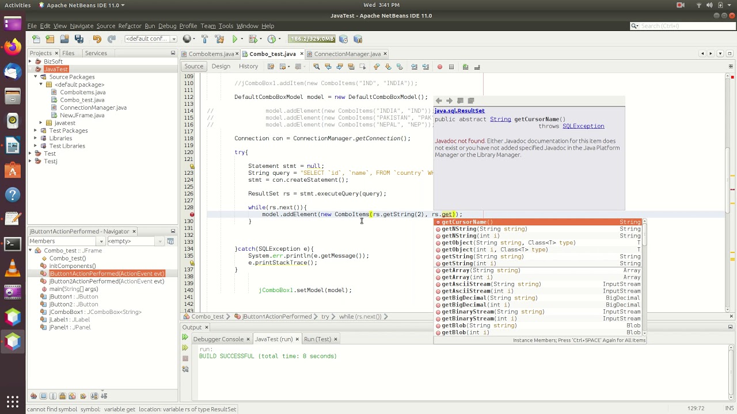Image resolution: width=737 pixels, height=414 pixels.
Task: Switch to the ConnectionManager.java editor tab
Action: [x=347, y=54]
